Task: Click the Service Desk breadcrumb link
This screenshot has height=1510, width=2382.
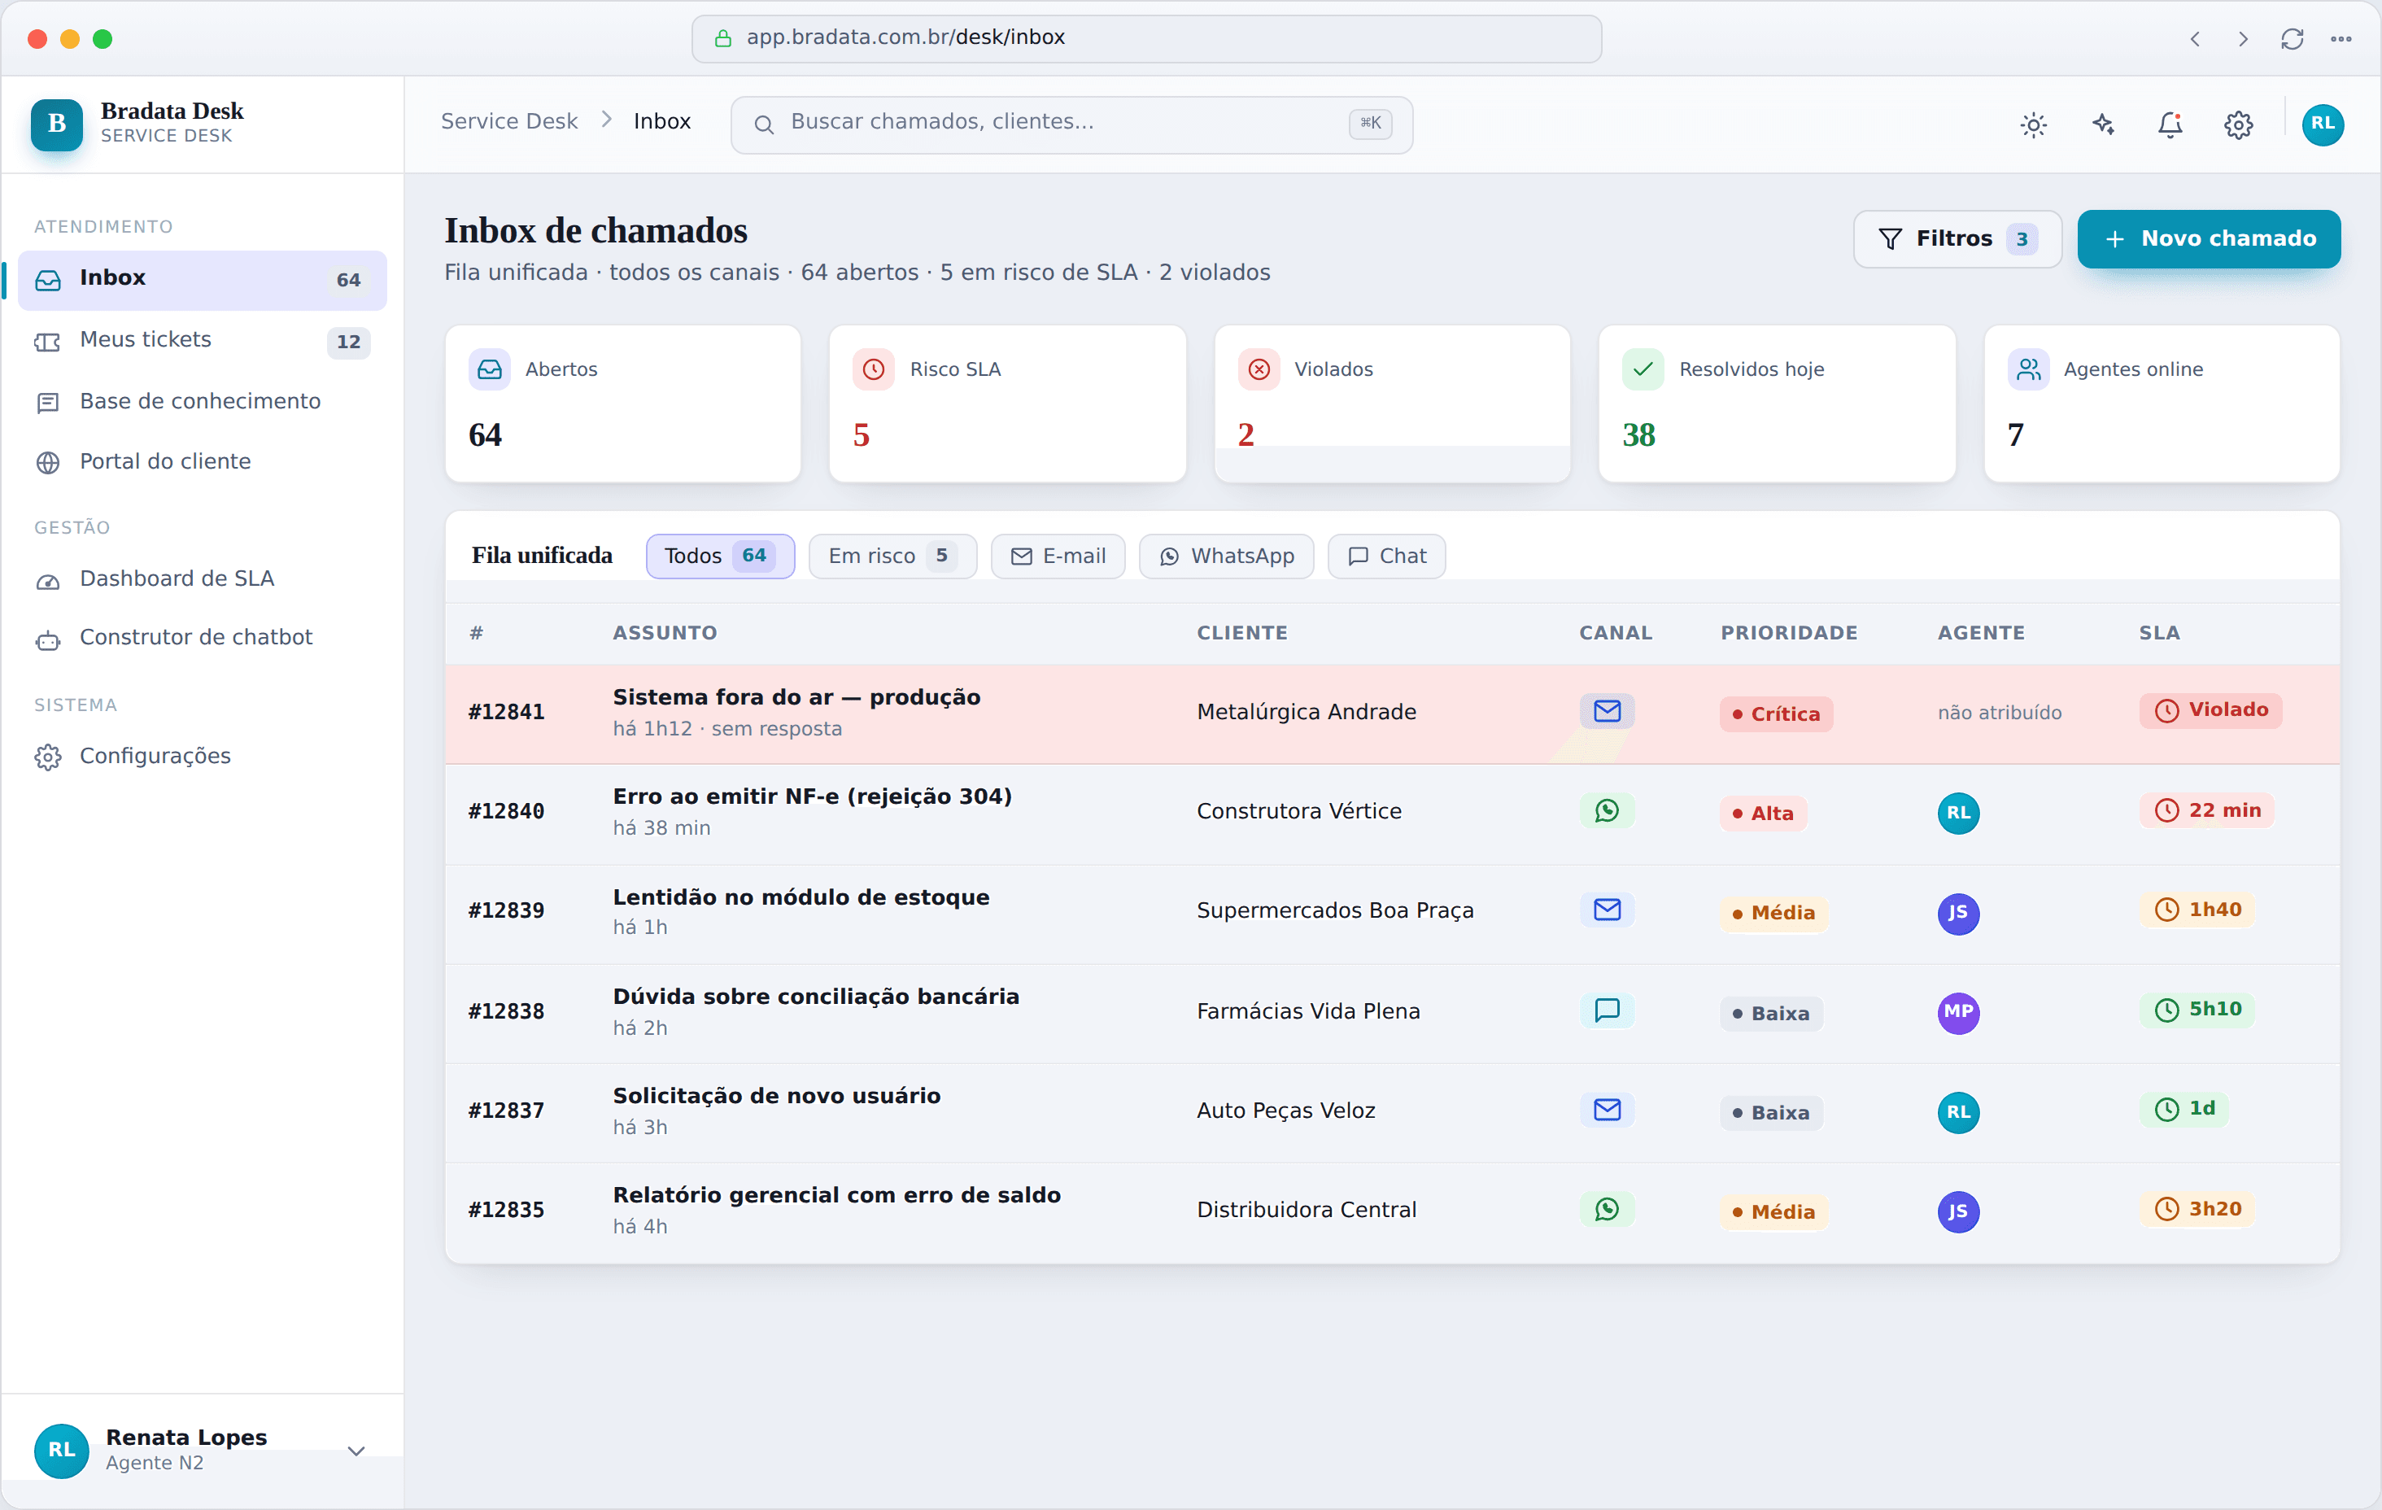Action: (508, 122)
